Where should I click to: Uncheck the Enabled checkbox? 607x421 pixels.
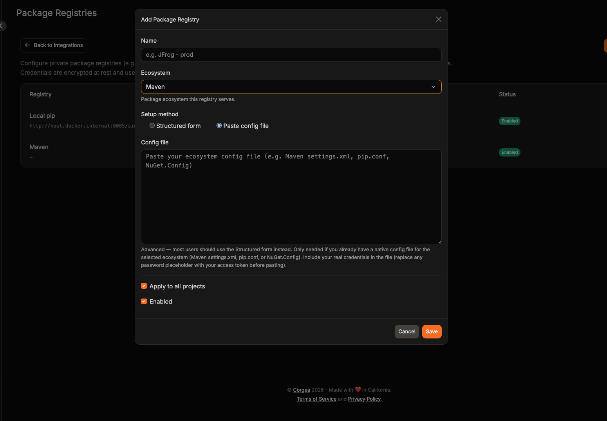(x=144, y=301)
